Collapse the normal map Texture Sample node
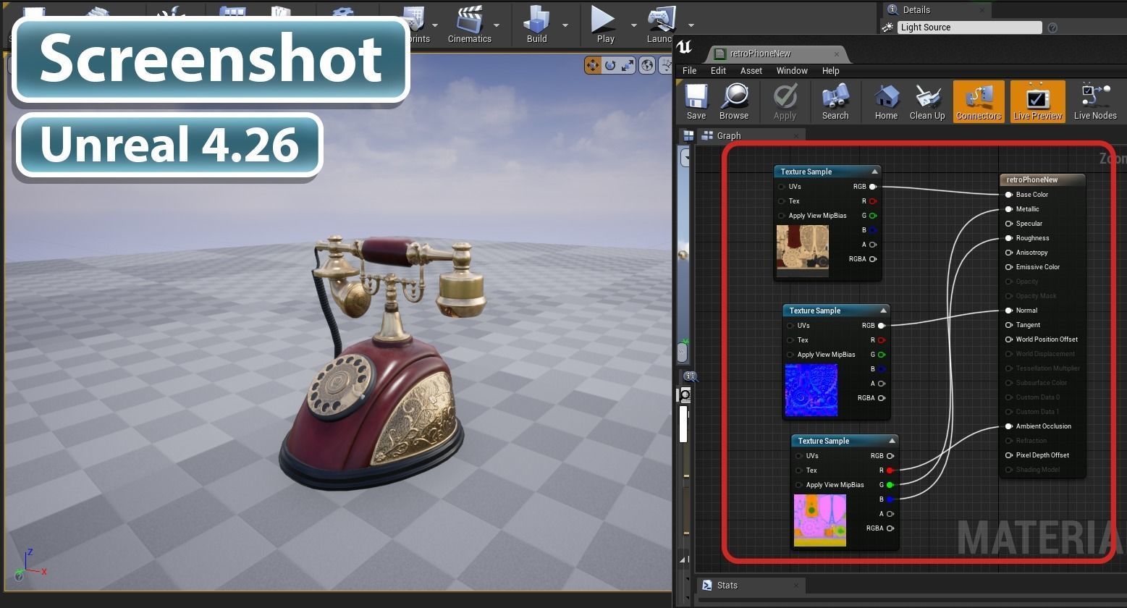This screenshot has height=608, width=1127. click(x=883, y=311)
